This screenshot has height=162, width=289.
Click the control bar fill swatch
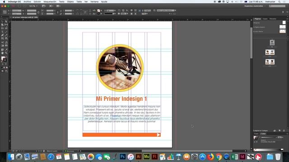(x=99, y=10)
